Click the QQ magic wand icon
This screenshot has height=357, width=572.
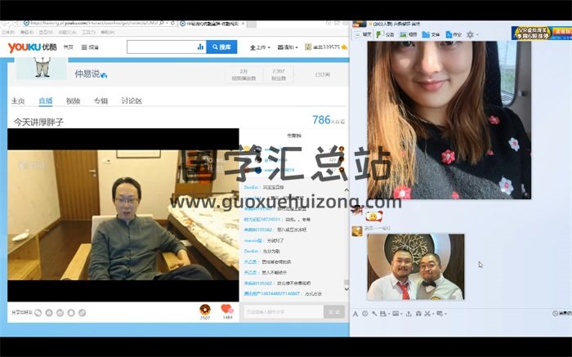click(374, 314)
